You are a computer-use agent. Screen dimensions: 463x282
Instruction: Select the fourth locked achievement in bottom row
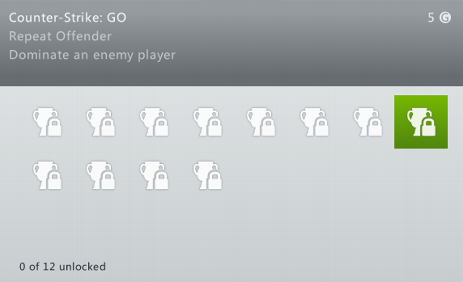coord(208,175)
